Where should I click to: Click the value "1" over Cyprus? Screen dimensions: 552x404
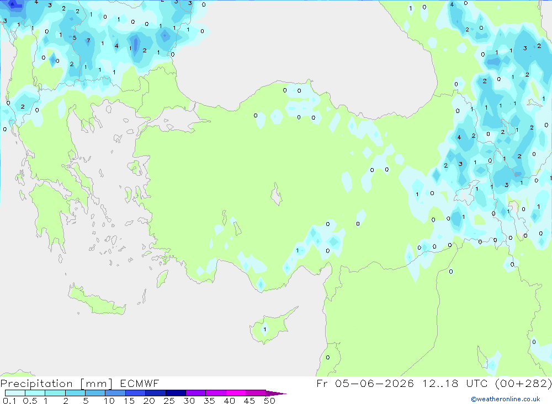click(x=265, y=330)
